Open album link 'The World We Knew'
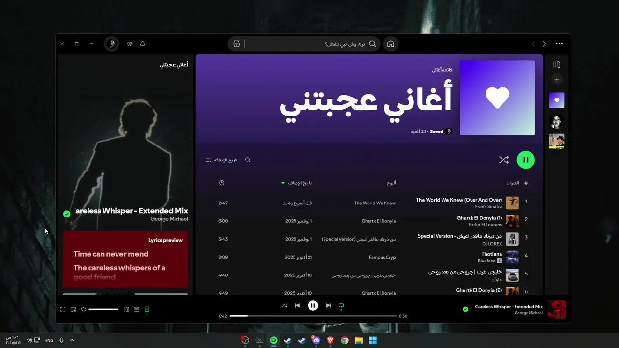 point(375,203)
